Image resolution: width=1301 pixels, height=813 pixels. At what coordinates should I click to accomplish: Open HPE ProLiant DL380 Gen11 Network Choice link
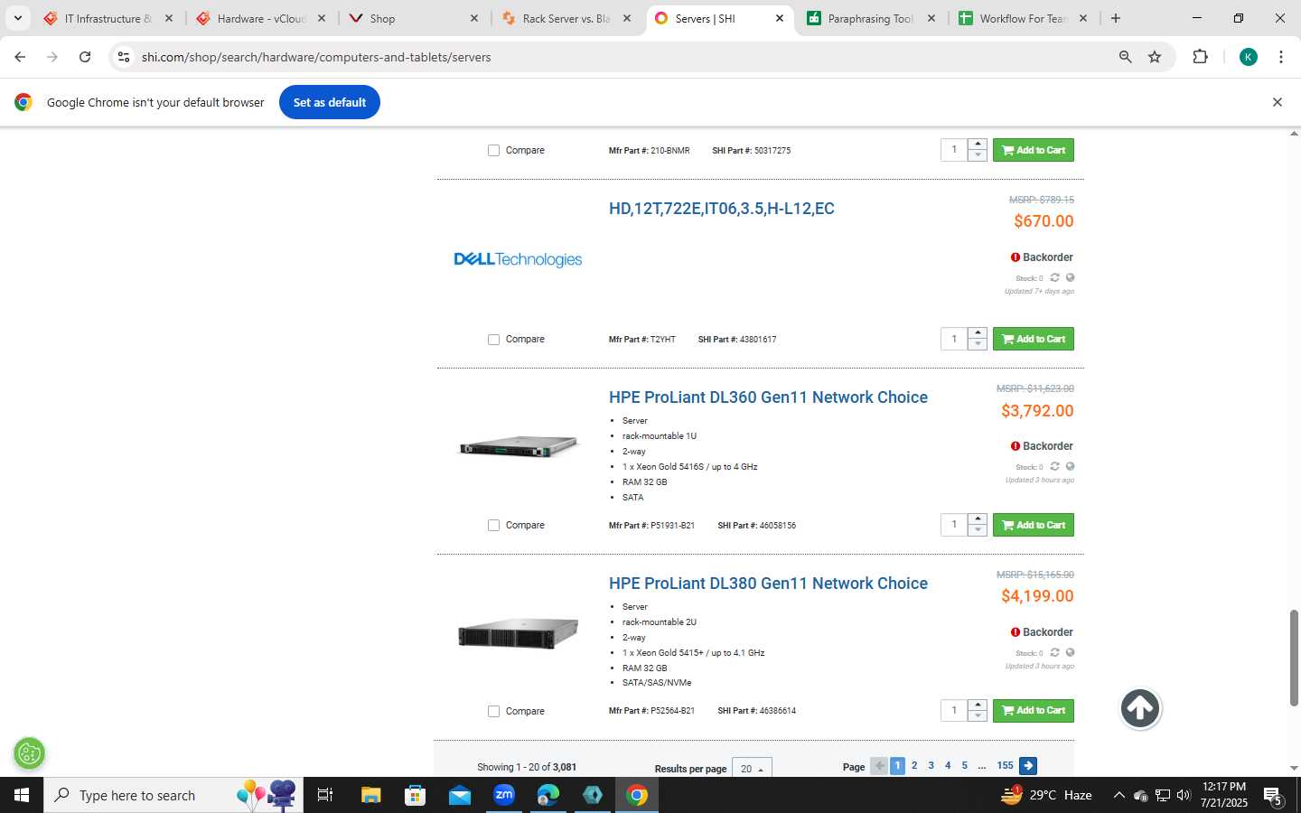768,584
